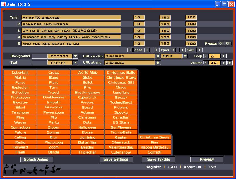Image resolution: width=236 pixels, height=179 pixels.
Task: Open the Splash Anims panel
Action: pyautogui.click(x=37, y=159)
